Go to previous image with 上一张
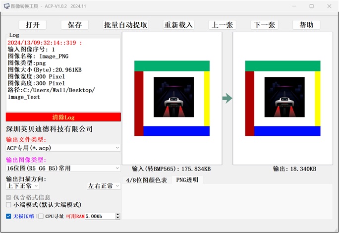The height and width of the screenshot is (233, 339). [x=222, y=25]
